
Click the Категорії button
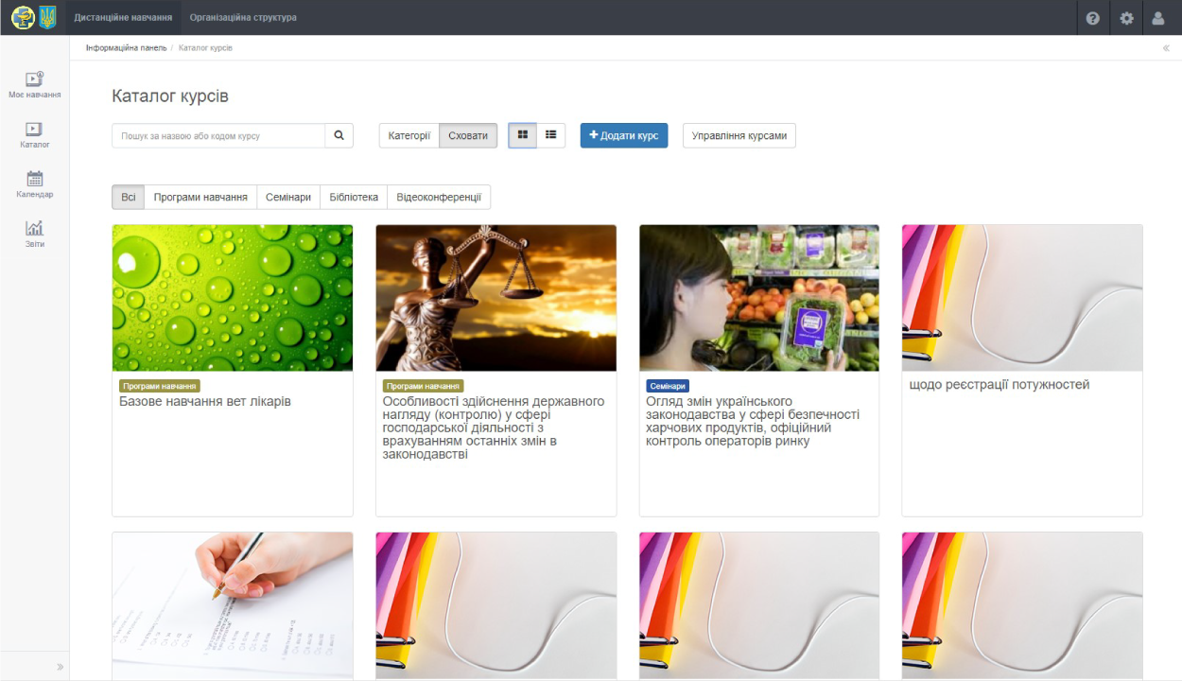(409, 135)
